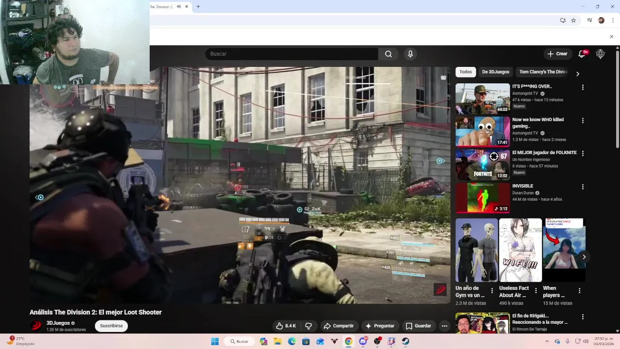
Task: Open options menu for FOLKNITE video
Action: 583,153
